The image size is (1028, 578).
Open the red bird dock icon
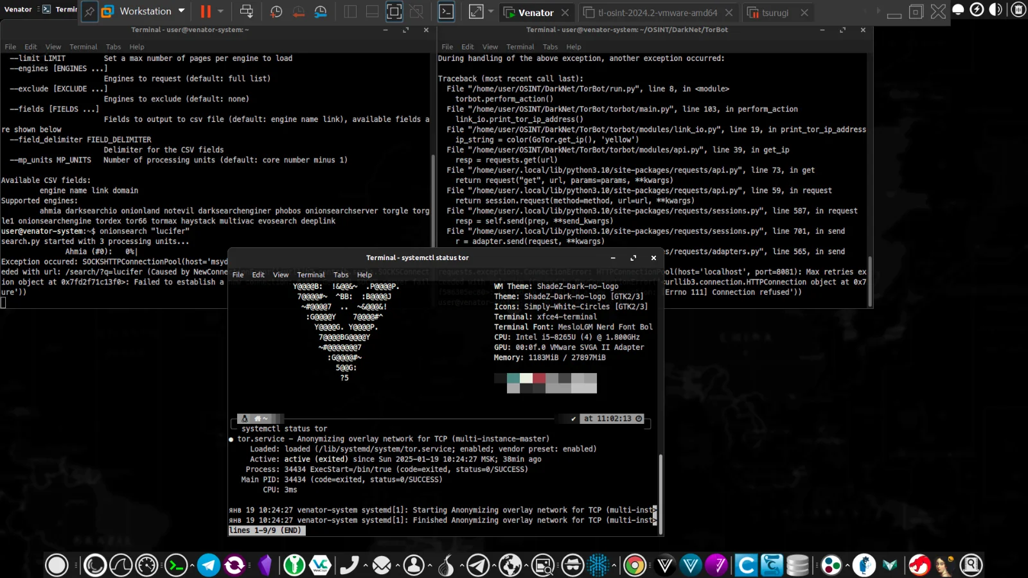click(919, 565)
